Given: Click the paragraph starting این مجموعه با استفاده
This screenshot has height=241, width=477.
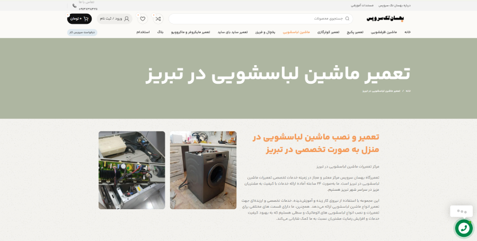Looking at the screenshot, I should click(310, 210).
